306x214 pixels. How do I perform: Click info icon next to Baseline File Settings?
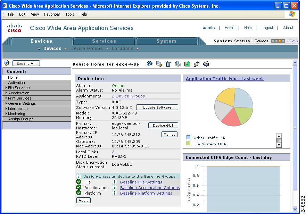click(x=115, y=182)
